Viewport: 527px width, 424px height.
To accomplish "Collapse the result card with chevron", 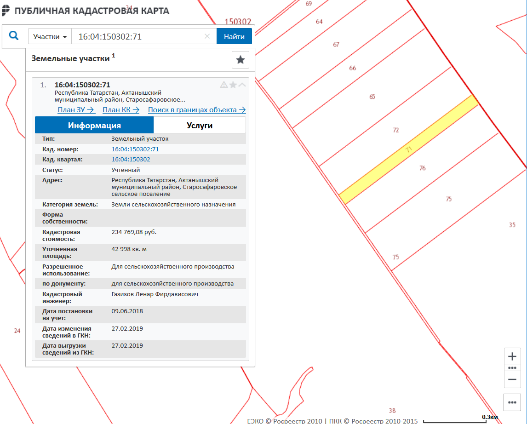I will click(x=242, y=85).
